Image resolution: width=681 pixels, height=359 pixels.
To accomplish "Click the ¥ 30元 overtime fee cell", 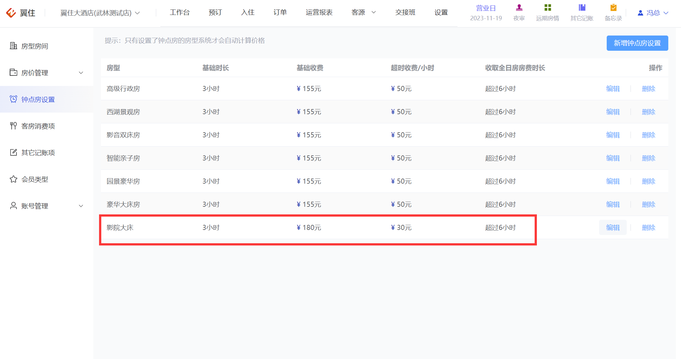I will (401, 228).
